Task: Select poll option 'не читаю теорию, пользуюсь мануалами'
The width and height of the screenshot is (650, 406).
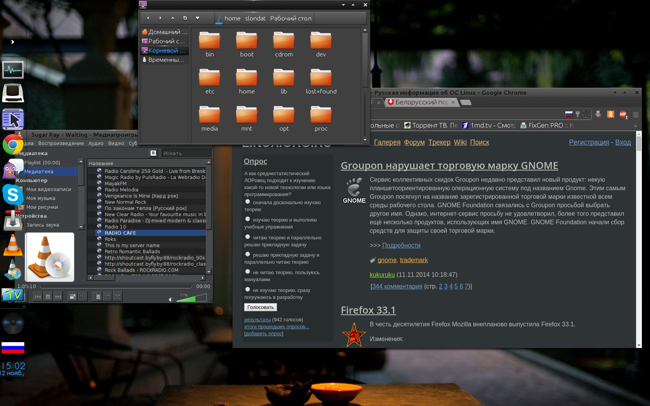Action: click(248, 271)
